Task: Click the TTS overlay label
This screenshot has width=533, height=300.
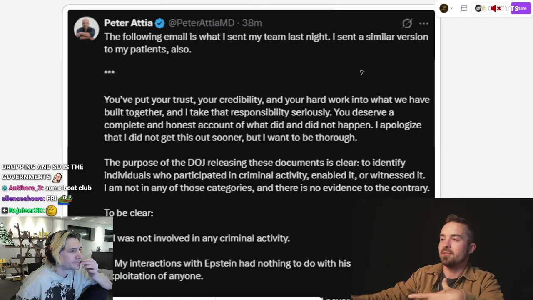Action: pyautogui.click(x=510, y=8)
